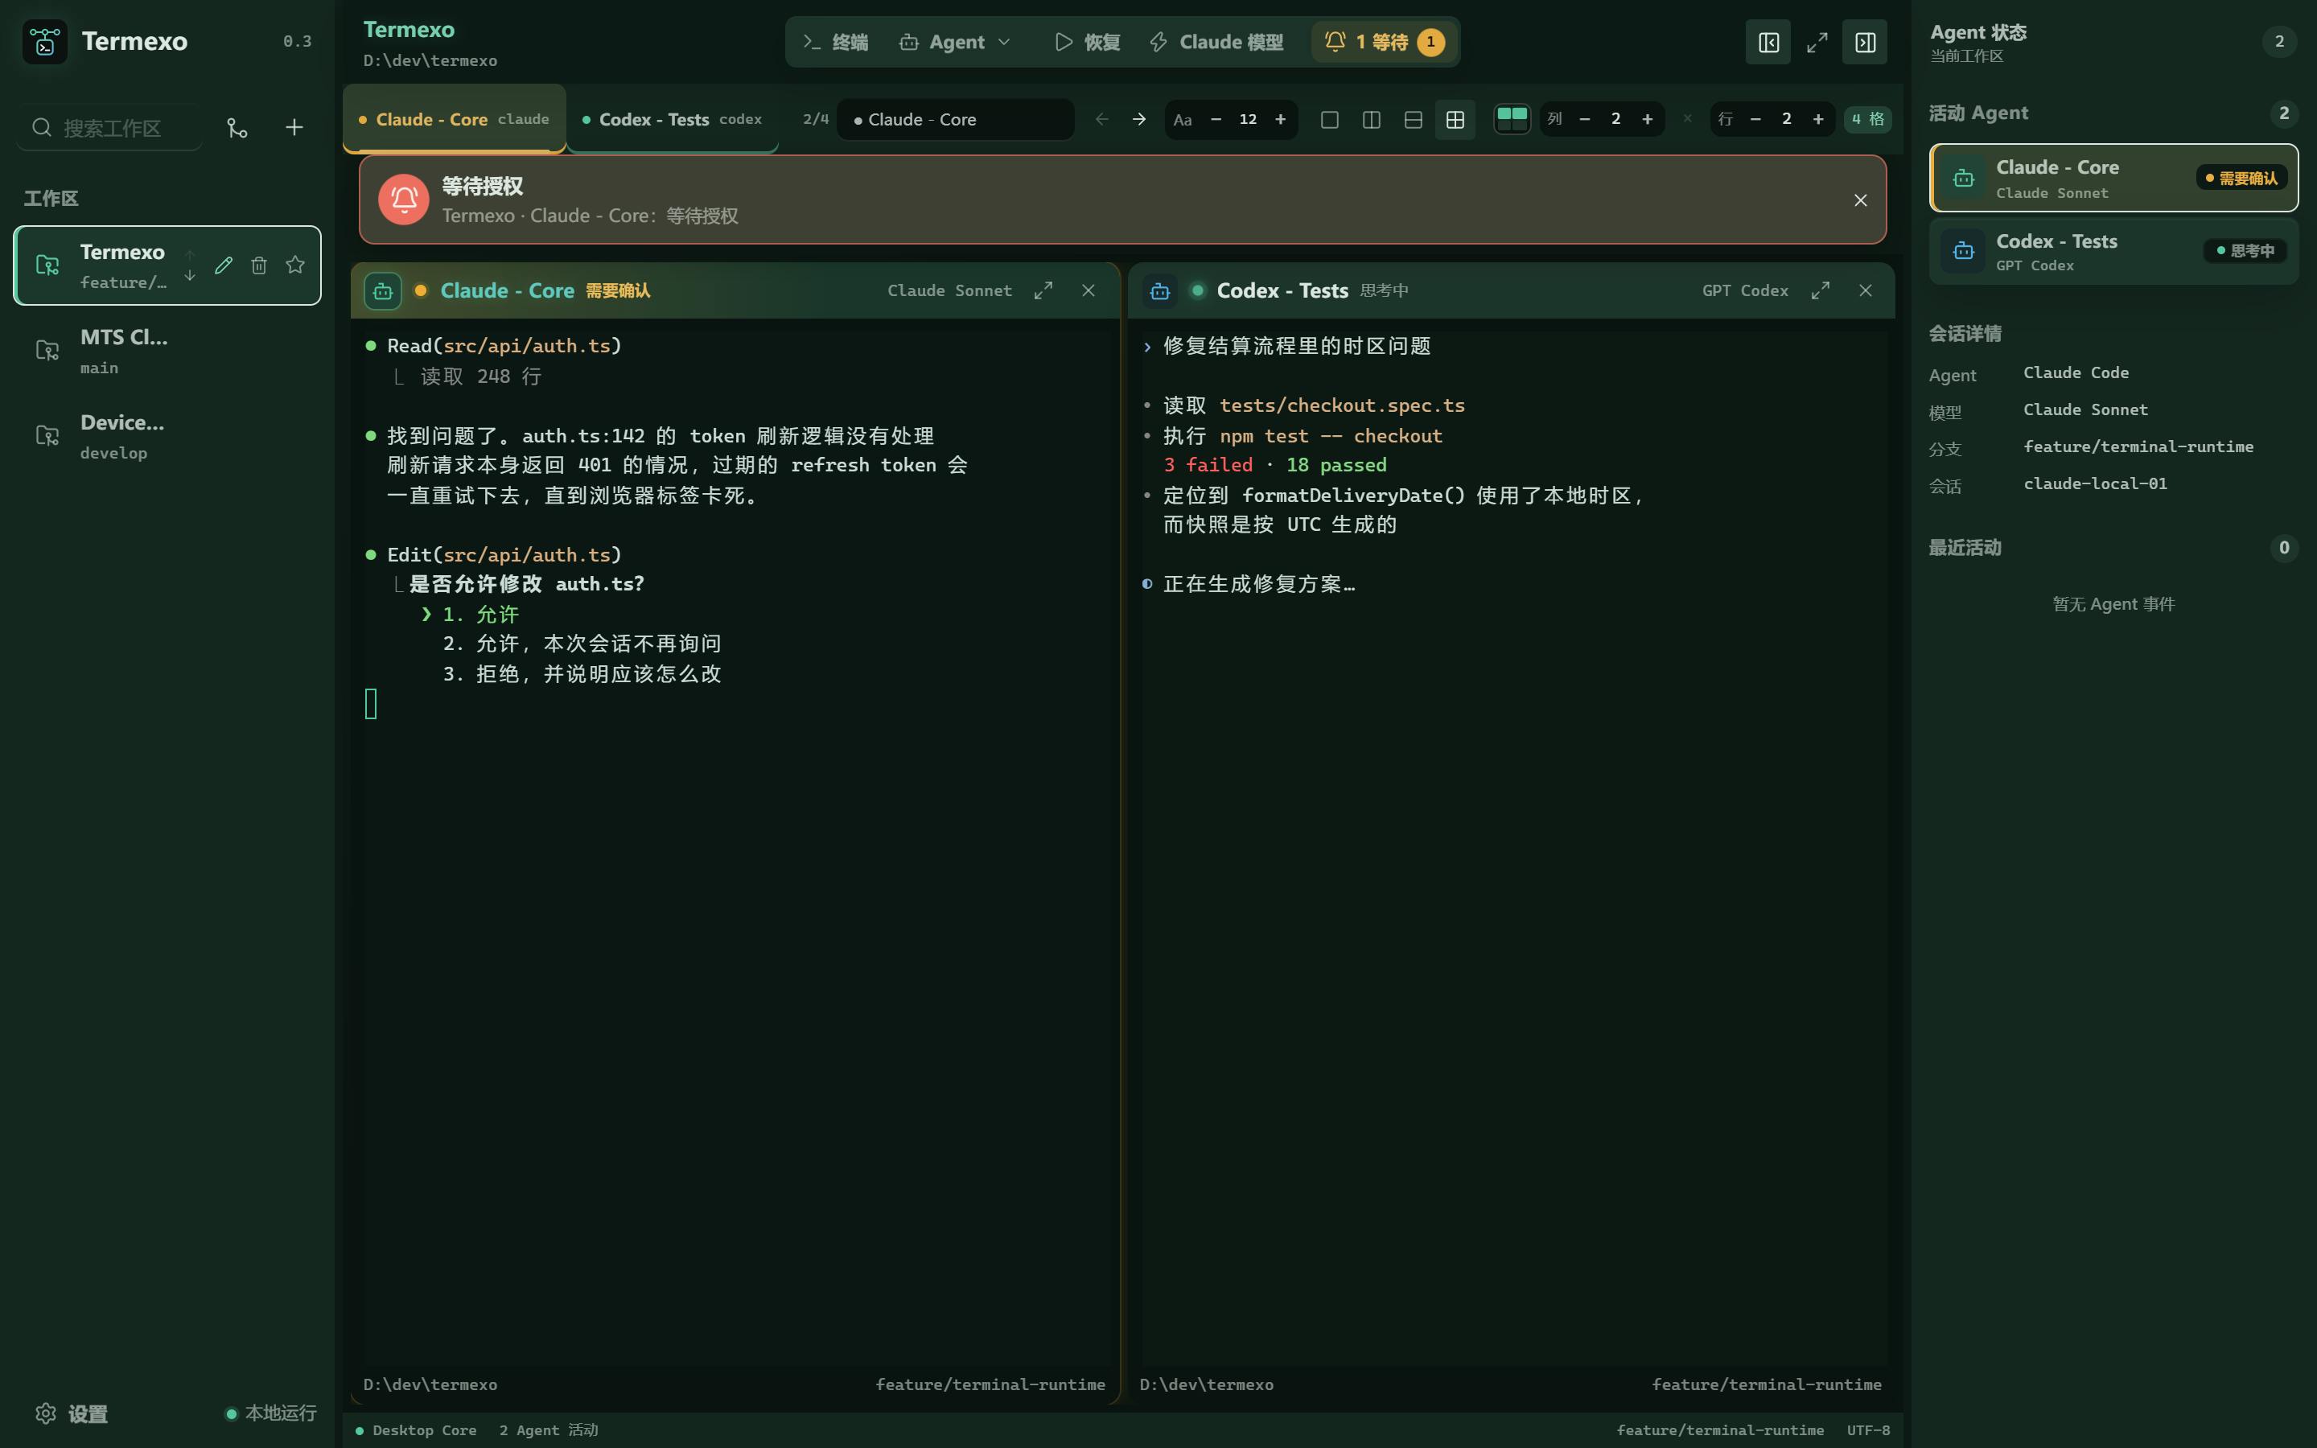This screenshot has width=2317, height=1448.
Task: Click the 4 格 grid badge
Action: click(x=1867, y=120)
